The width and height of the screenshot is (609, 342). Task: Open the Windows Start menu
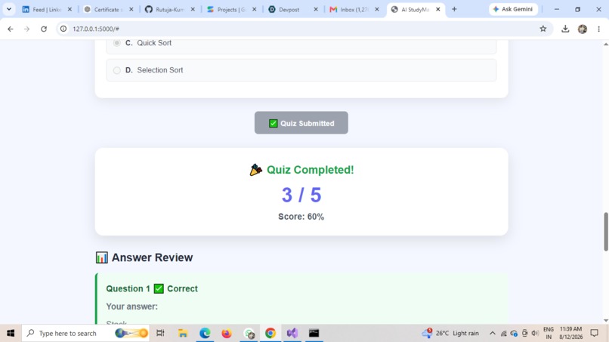click(11, 333)
